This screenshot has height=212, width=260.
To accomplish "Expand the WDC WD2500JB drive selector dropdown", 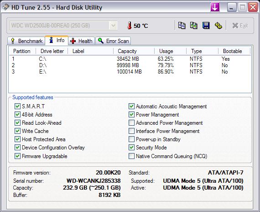I will pyautogui.click(x=113, y=26).
